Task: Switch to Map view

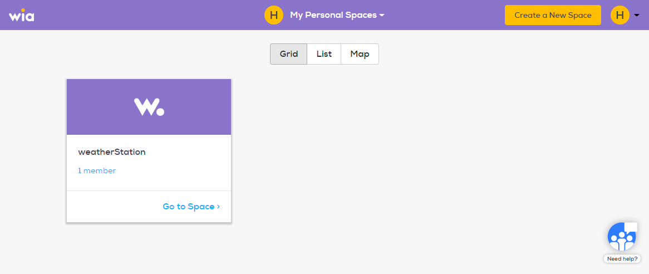Action: click(360, 54)
